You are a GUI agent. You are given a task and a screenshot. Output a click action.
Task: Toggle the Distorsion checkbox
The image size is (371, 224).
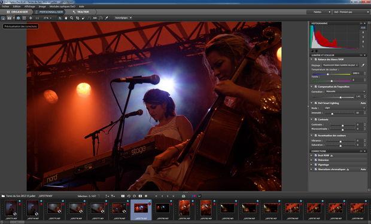click(x=315, y=160)
